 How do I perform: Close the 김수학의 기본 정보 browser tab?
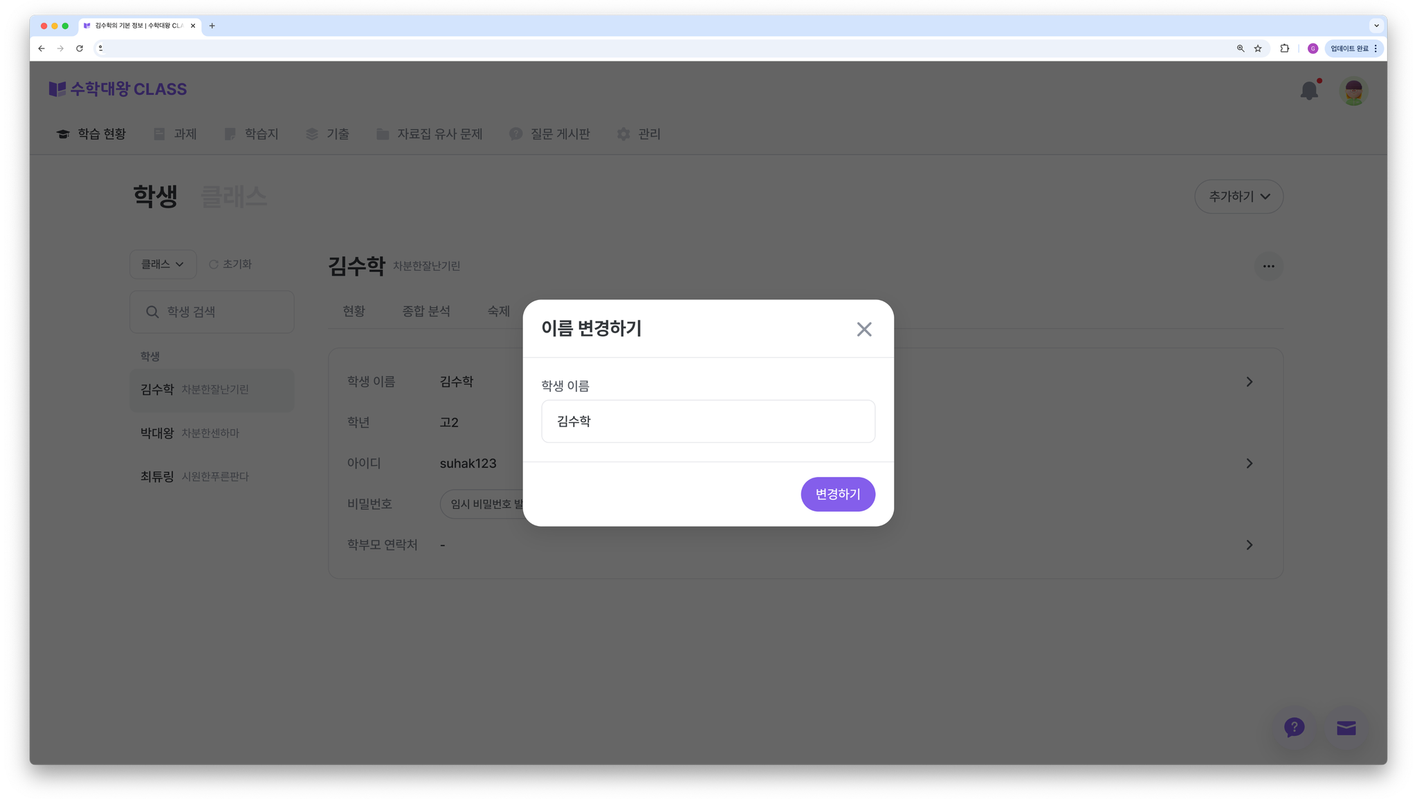pyautogui.click(x=192, y=26)
